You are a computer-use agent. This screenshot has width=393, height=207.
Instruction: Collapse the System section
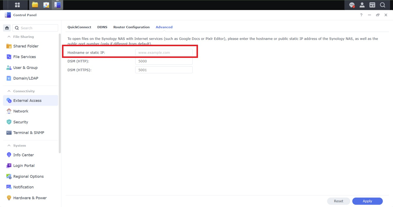pyautogui.click(x=9, y=146)
